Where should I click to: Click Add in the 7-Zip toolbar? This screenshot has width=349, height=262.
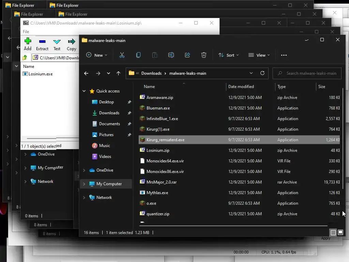coord(28,44)
